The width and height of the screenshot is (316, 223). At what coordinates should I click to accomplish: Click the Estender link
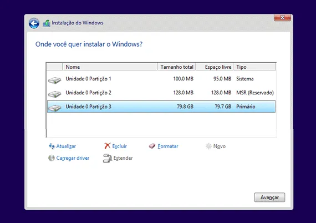[123, 158]
